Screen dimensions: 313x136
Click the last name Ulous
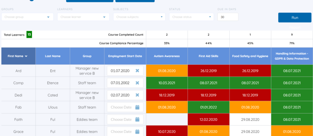(x=53, y=107)
